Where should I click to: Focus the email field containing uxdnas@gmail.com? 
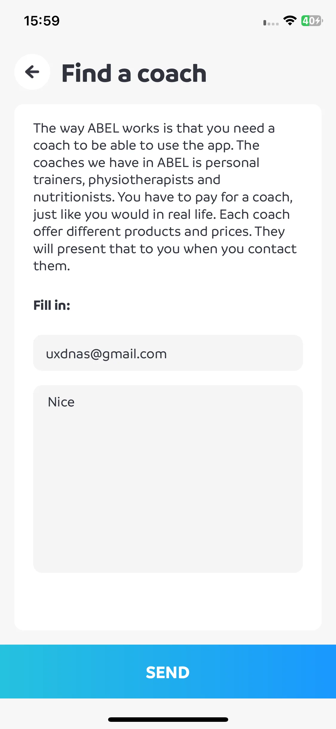point(168,353)
